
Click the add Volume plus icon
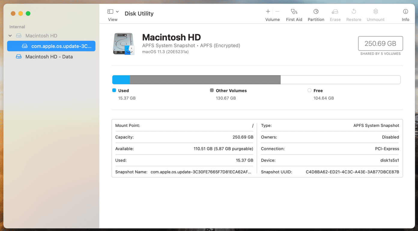(268, 11)
